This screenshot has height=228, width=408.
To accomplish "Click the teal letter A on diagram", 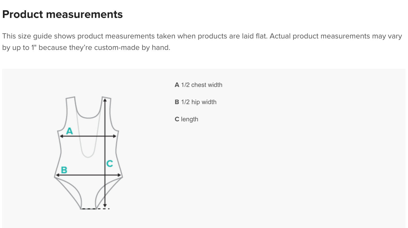I will pos(69,131).
